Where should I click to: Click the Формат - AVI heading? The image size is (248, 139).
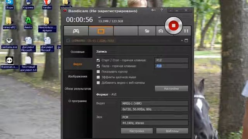coord(106,95)
